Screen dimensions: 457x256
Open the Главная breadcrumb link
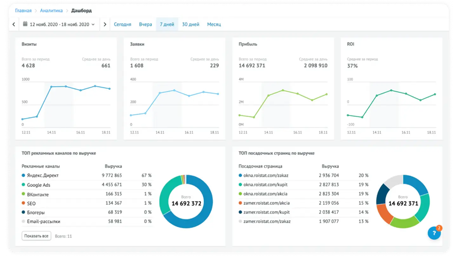click(23, 11)
